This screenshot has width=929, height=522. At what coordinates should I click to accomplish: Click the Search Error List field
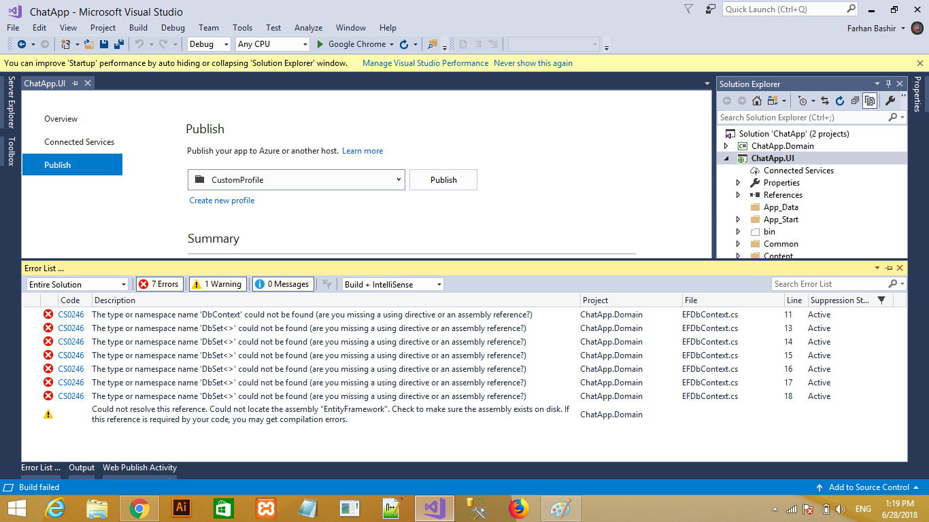tap(828, 284)
